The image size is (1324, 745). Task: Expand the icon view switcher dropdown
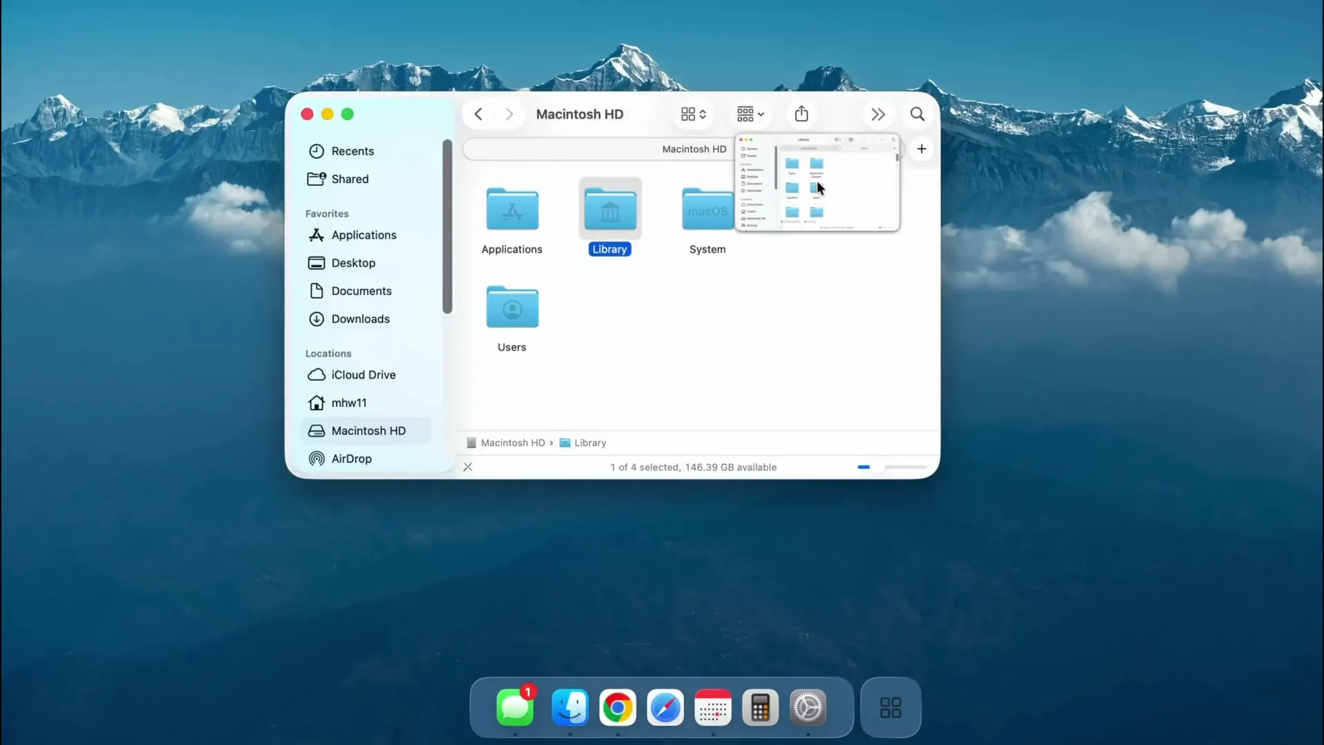coord(694,114)
